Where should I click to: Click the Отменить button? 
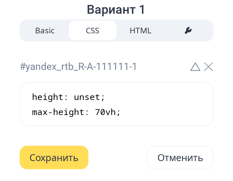[180, 157]
